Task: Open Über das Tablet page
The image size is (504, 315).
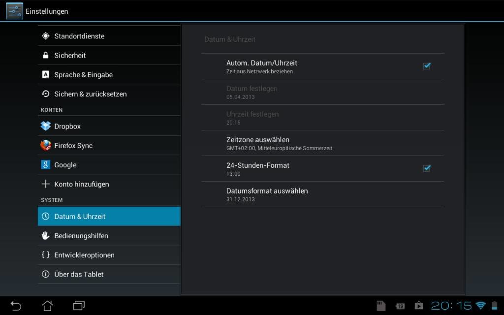Action: (x=109, y=274)
